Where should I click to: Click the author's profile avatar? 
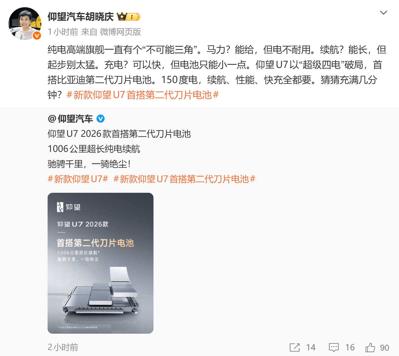coord(25,24)
